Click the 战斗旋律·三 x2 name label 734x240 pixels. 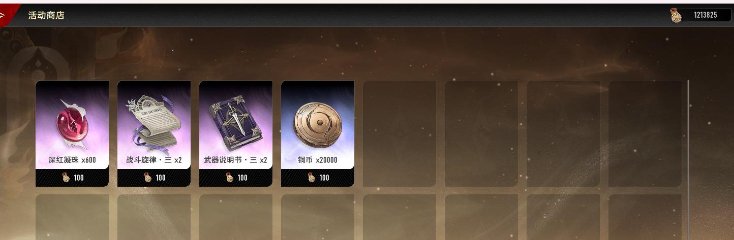[x=154, y=160]
